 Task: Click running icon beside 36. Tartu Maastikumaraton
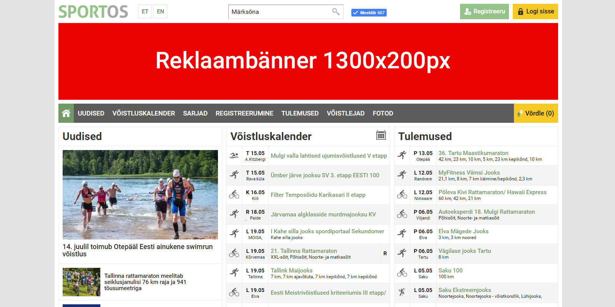click(402, 156)
